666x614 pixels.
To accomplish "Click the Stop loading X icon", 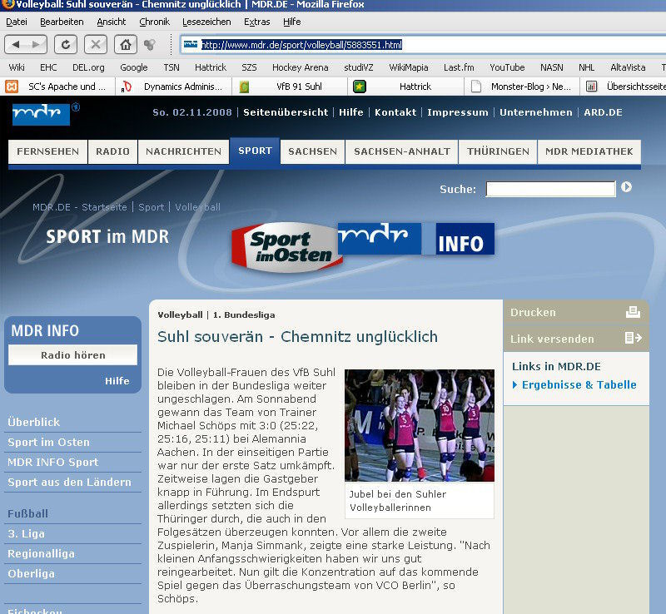I will [96, 45].
